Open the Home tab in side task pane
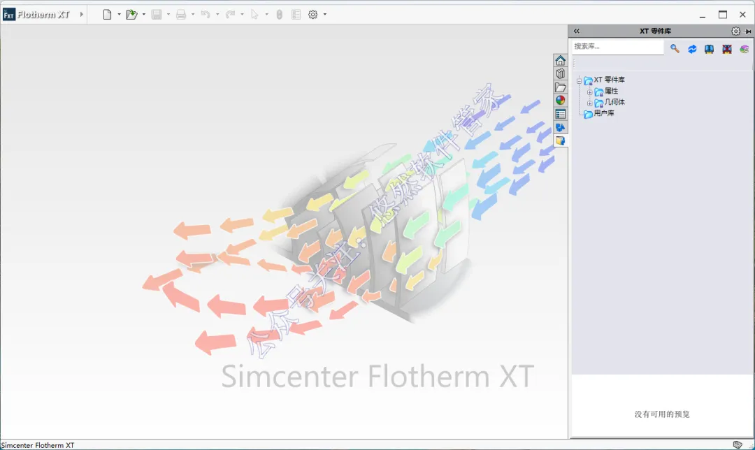The height and width of the screenshot is (450, 755). coord(560,60)
